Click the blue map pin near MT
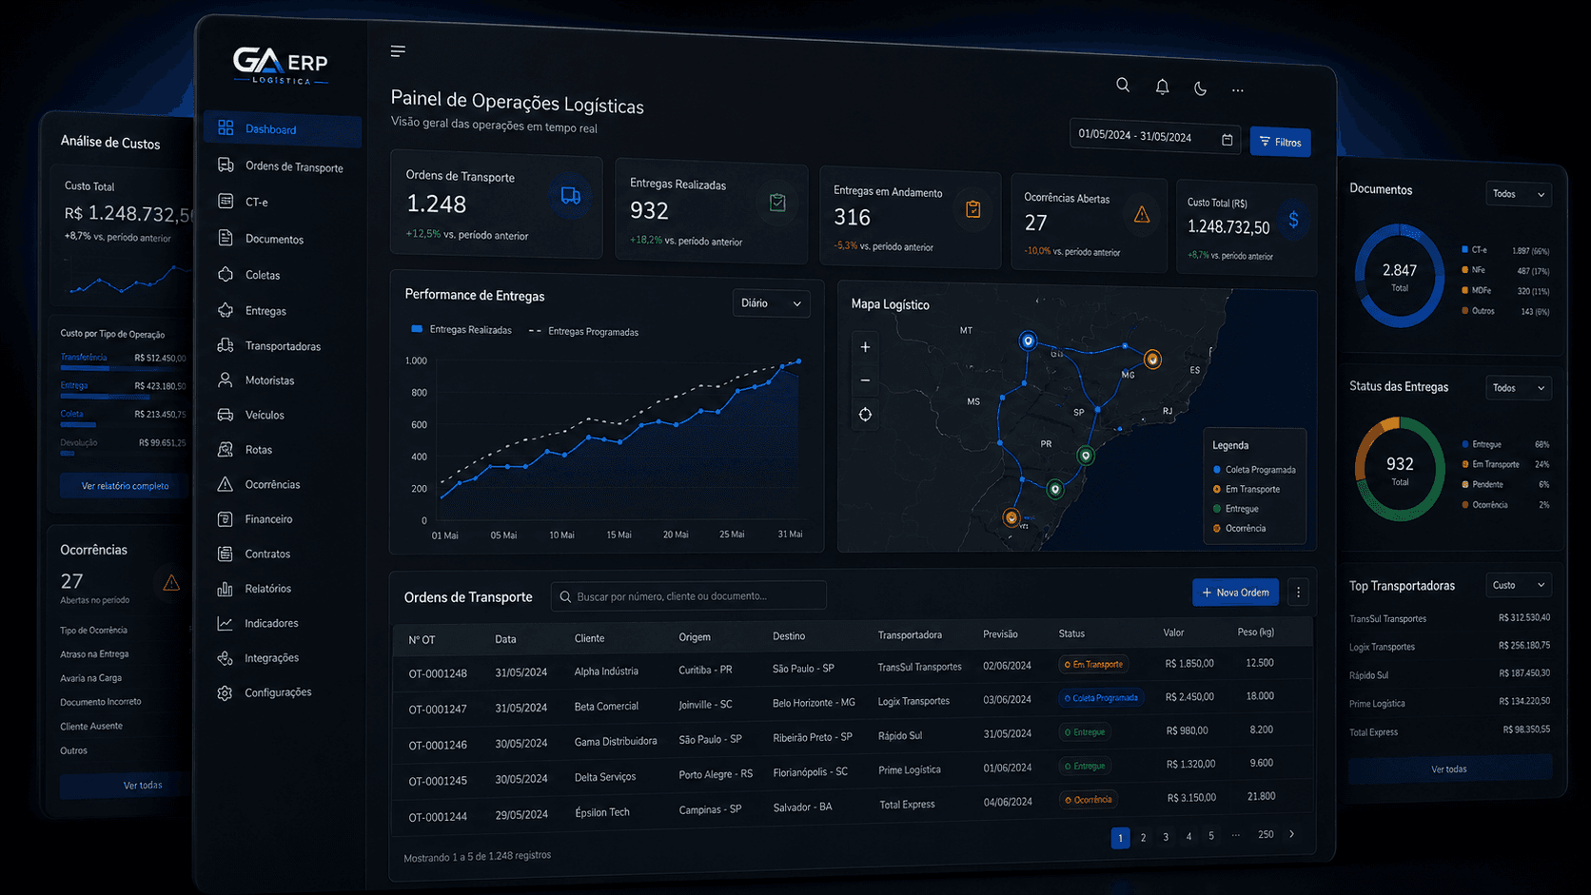1591x895 pixels. pos(1028,340)
